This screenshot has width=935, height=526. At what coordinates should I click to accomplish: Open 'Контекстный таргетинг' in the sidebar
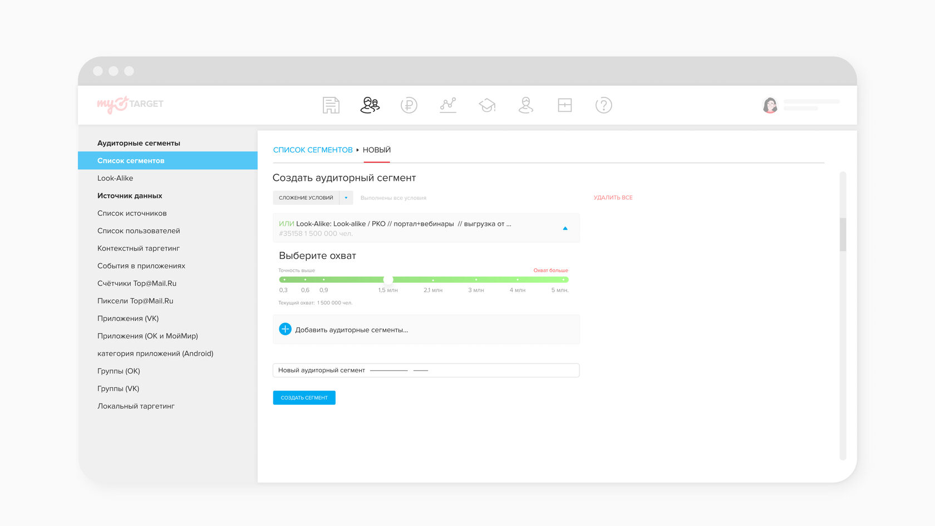click(139, 248)
